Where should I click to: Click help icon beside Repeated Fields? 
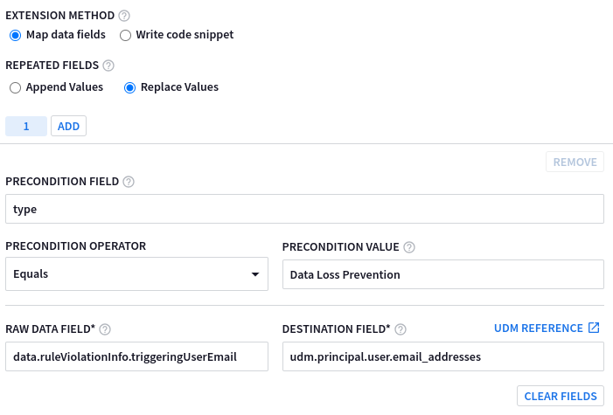click(x=108, y=66)
